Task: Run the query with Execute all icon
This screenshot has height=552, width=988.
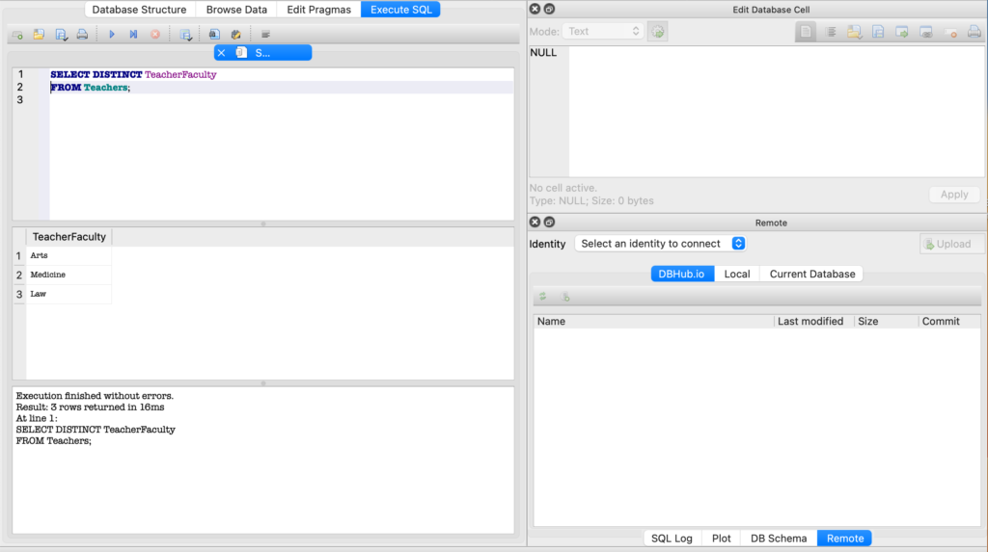Action: 112,35
